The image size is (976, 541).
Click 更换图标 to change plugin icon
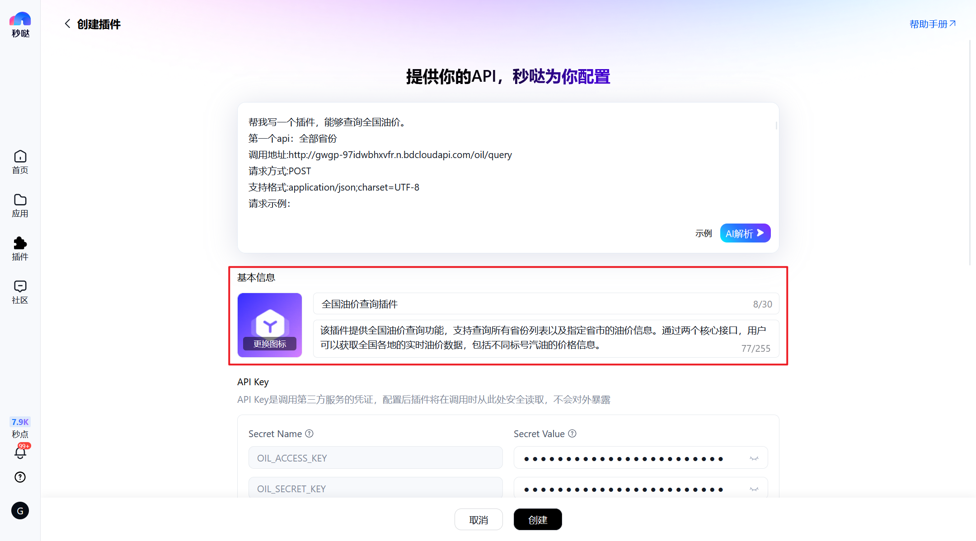pos(269,344)
